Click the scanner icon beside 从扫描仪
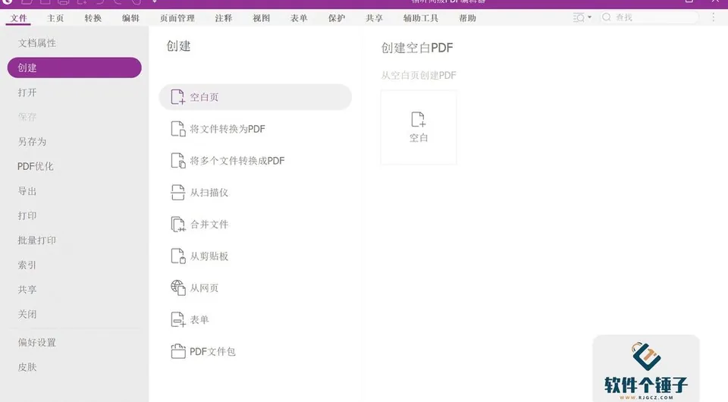This screenshot has width=728, height=402. (x=177, y=193)
